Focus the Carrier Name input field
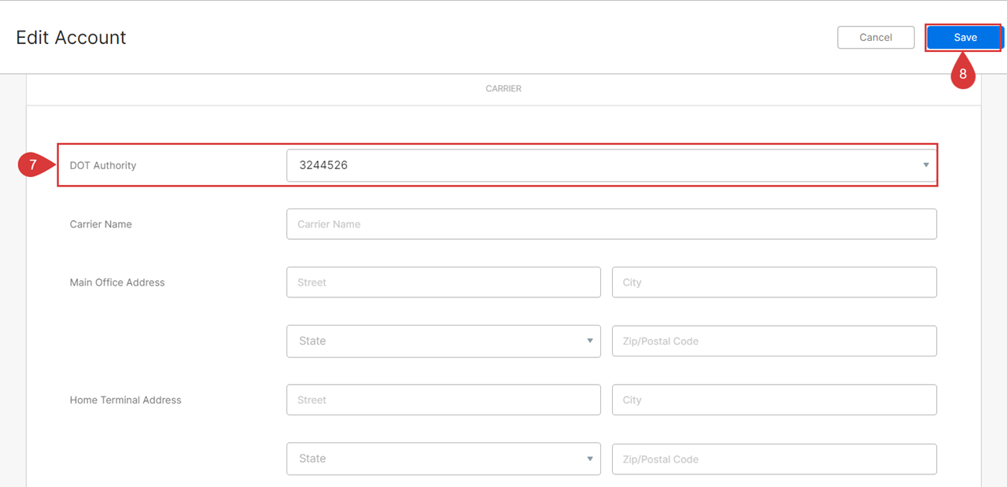1007x487 pixels. (611, 224)
